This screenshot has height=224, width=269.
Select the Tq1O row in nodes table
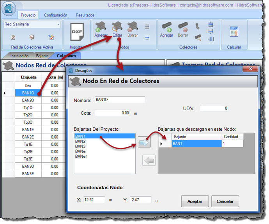tap(28, 107)
